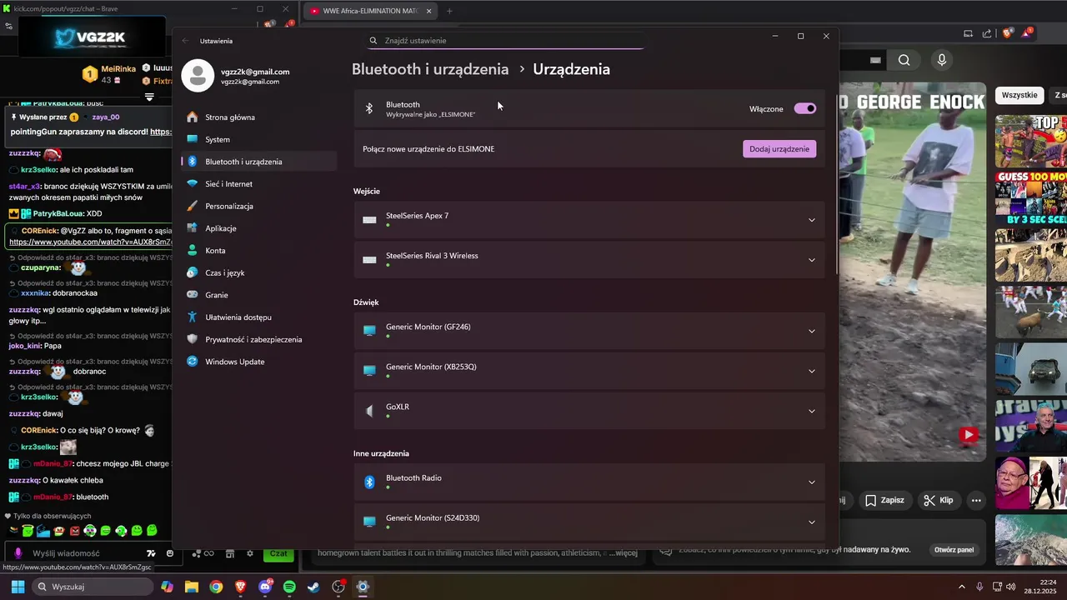Click the Bluetooth Radio device icon

pos(369,482)
